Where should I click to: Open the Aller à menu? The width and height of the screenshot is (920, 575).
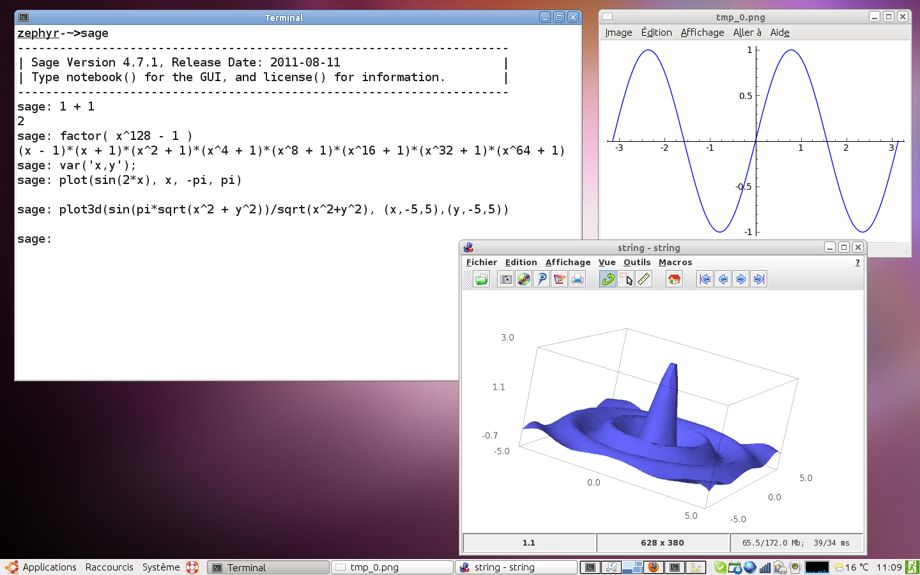[x=747, y=33]
